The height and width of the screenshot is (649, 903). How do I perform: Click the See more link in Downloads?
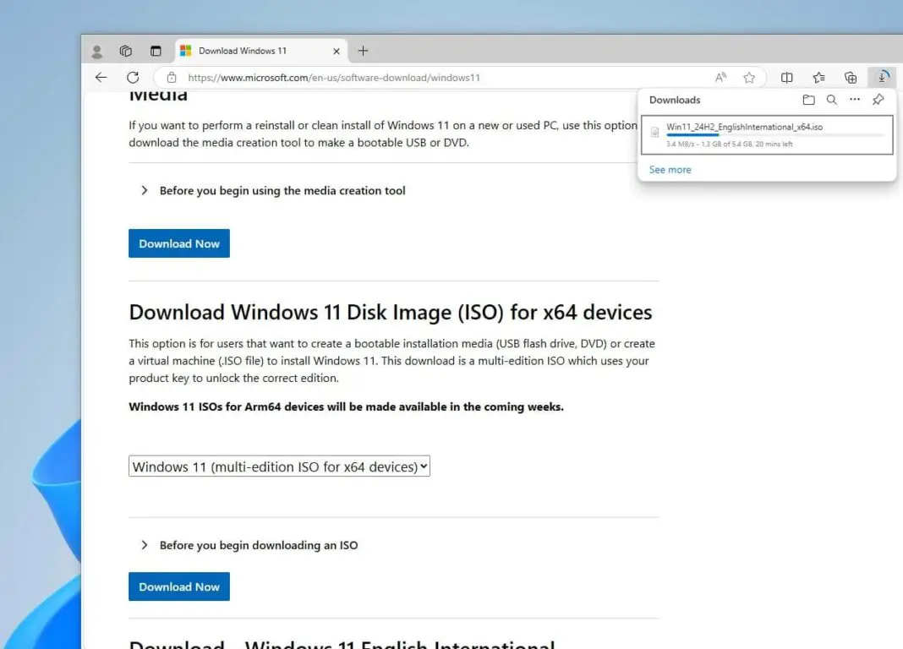coord(670,169)
